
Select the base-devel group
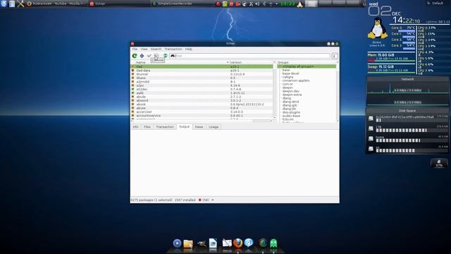291,73
